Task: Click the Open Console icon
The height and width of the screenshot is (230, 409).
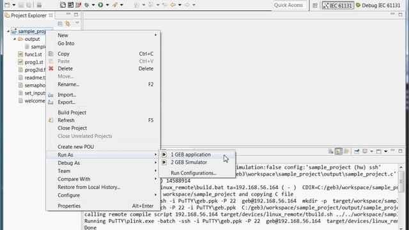Action: point(379,151)
